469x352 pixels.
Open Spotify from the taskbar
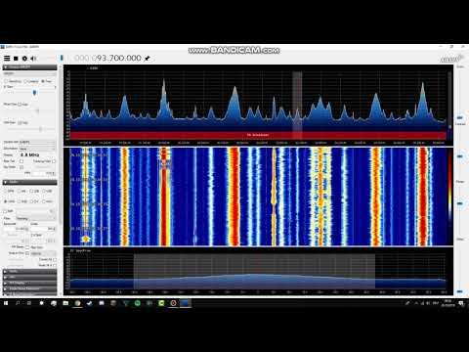coord(138,303)
